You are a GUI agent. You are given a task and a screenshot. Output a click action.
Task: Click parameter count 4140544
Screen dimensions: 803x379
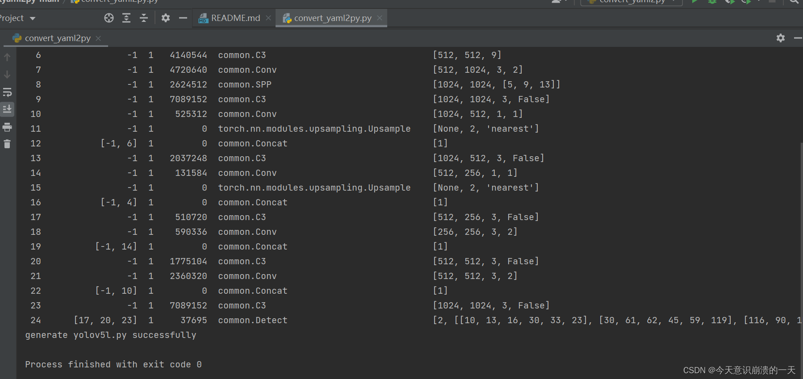pos(188,55)
